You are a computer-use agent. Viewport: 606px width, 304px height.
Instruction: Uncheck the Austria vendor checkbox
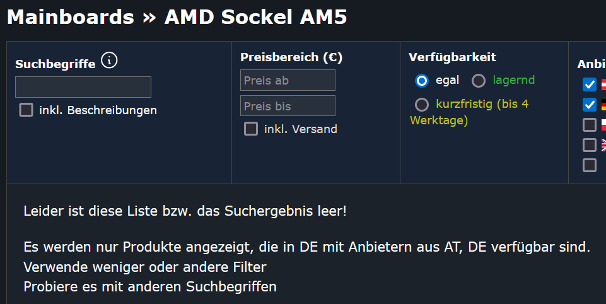(x=590, y=85)
